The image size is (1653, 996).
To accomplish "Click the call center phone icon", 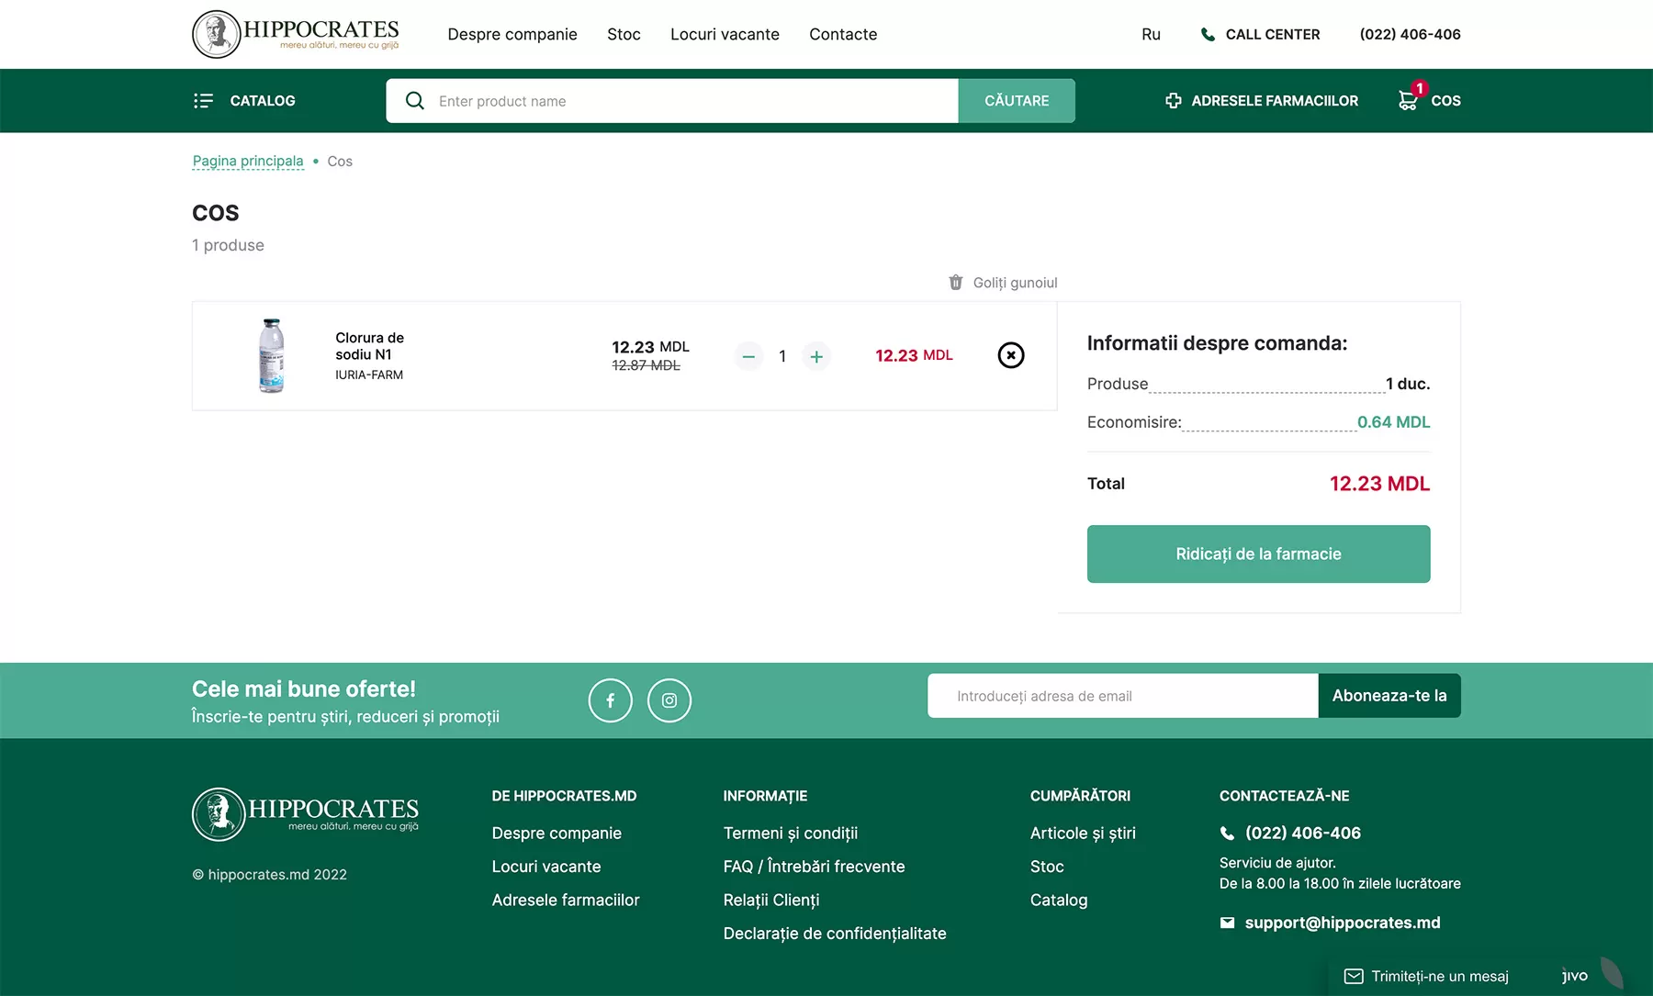I will pos(1208,35).
